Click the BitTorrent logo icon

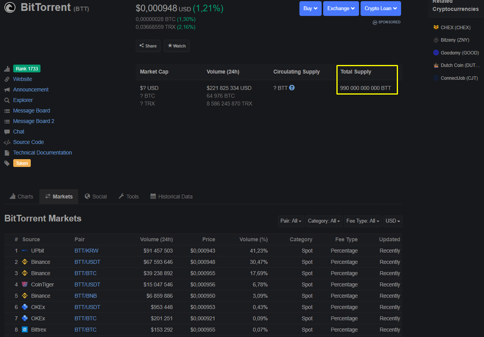click(10, 7)
